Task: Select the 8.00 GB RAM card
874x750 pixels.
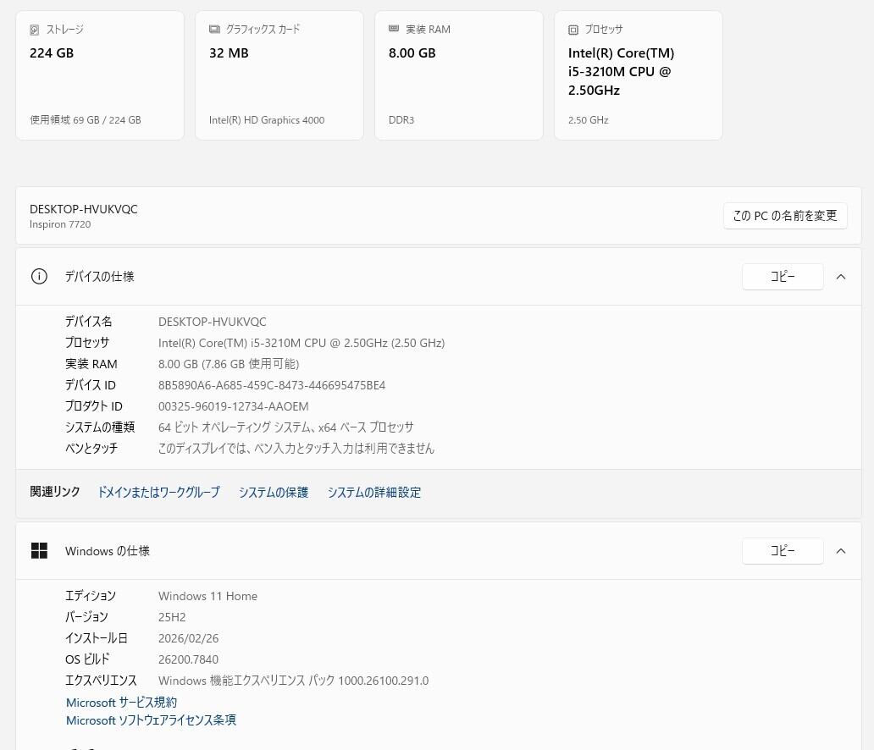Action: 459,75
